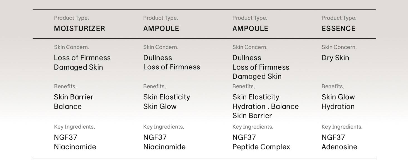Click Skin Glow in the Essence column
The width and height of the screenshot is (408, 167).
tap(338, 97)
